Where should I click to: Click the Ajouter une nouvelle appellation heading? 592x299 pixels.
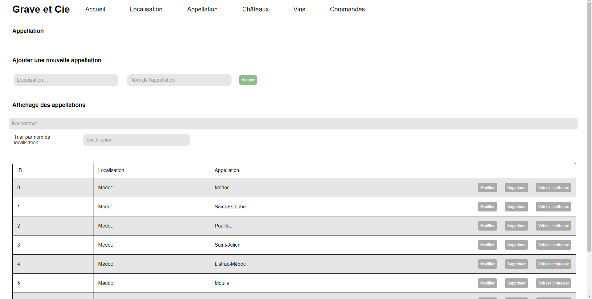(57, 60)
